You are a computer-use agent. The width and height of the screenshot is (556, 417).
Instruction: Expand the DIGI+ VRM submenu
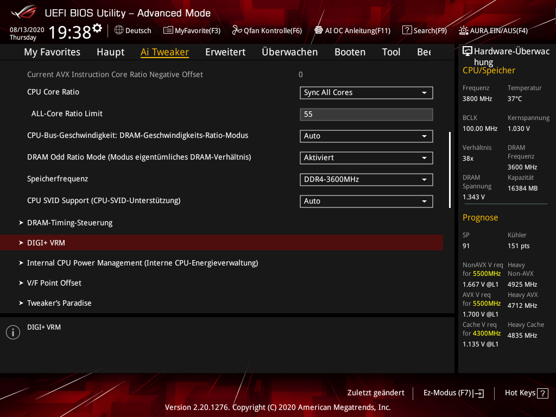(222, 243)
